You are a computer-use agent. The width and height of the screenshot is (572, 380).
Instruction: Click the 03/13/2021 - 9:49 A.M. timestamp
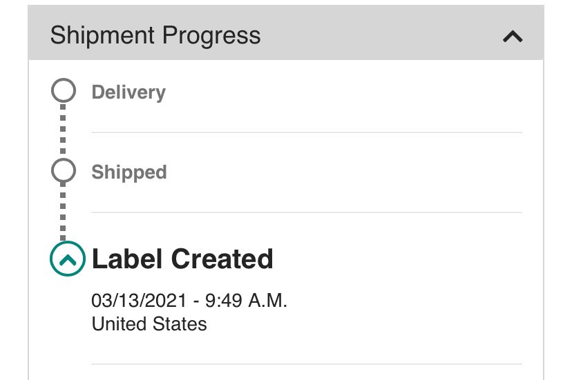[189, 301]
